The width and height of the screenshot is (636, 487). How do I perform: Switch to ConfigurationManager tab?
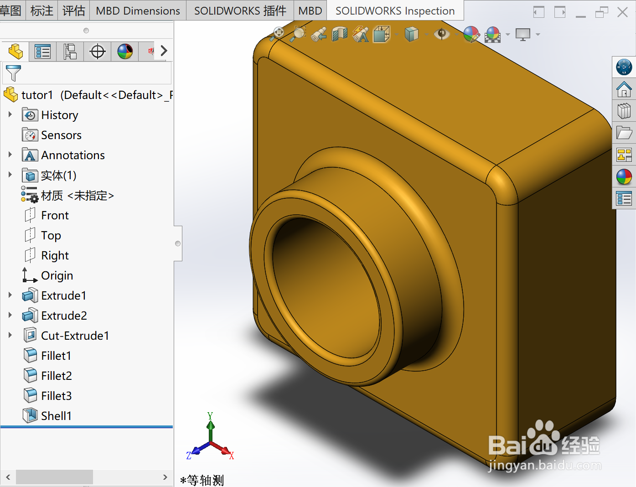tap(70, 51)
